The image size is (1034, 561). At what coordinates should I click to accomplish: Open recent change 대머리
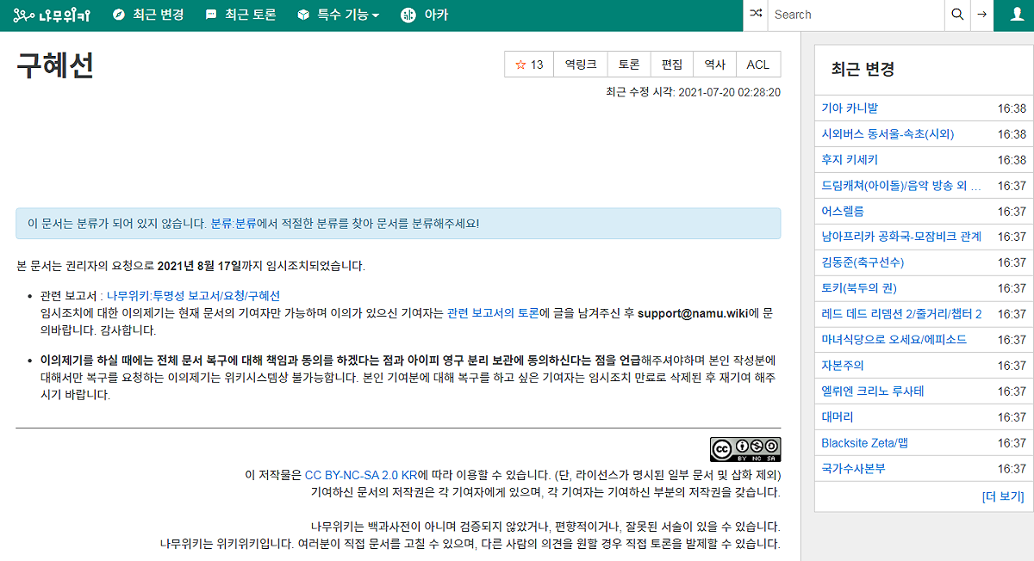pyautogui.click(x=838, y=417)
